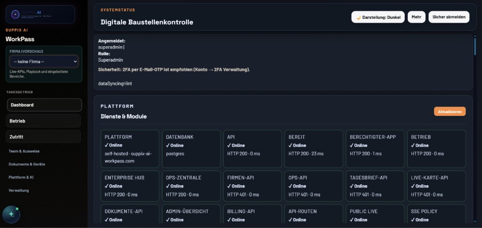Viewport: 482px width, 228px height.
Task: Click the BILLING-API service card
Action: (252, 214)
